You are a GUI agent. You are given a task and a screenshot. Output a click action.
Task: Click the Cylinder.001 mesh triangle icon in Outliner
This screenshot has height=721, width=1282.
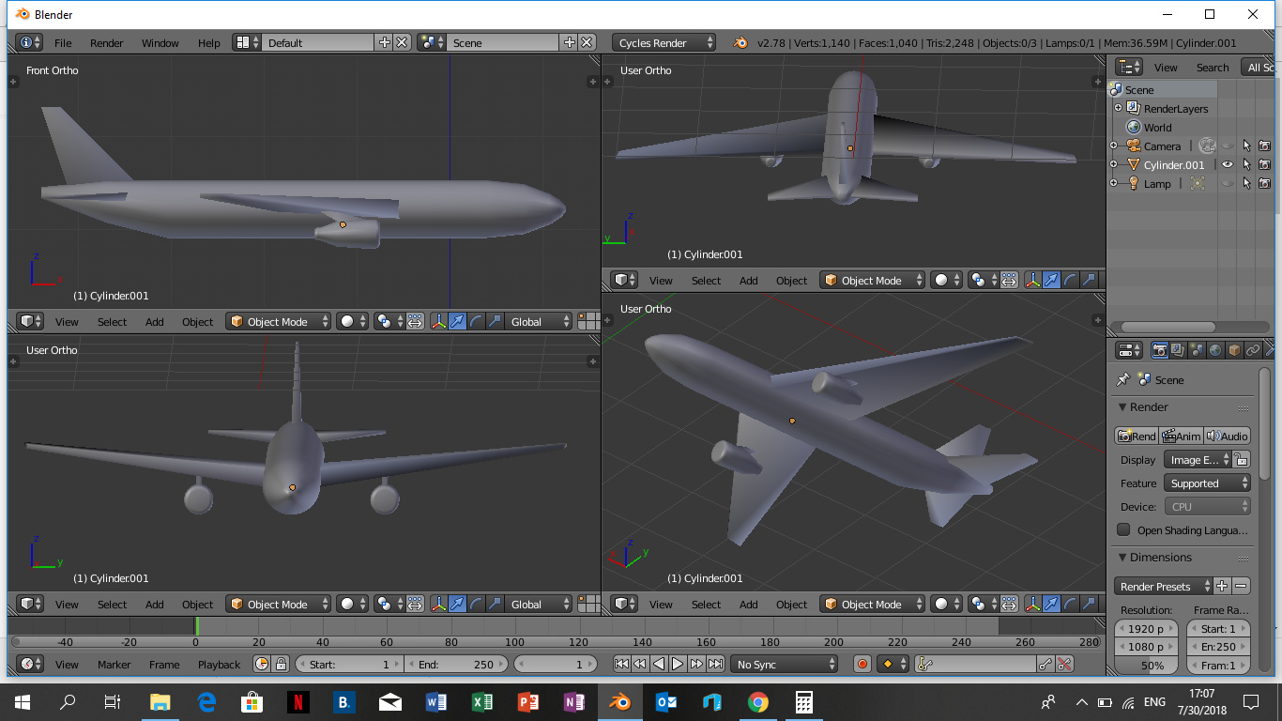click(1133, 164)
